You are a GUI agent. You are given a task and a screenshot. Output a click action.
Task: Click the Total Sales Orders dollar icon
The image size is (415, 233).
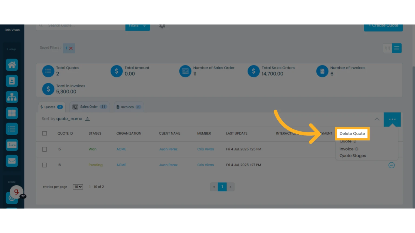click(254, 71)
